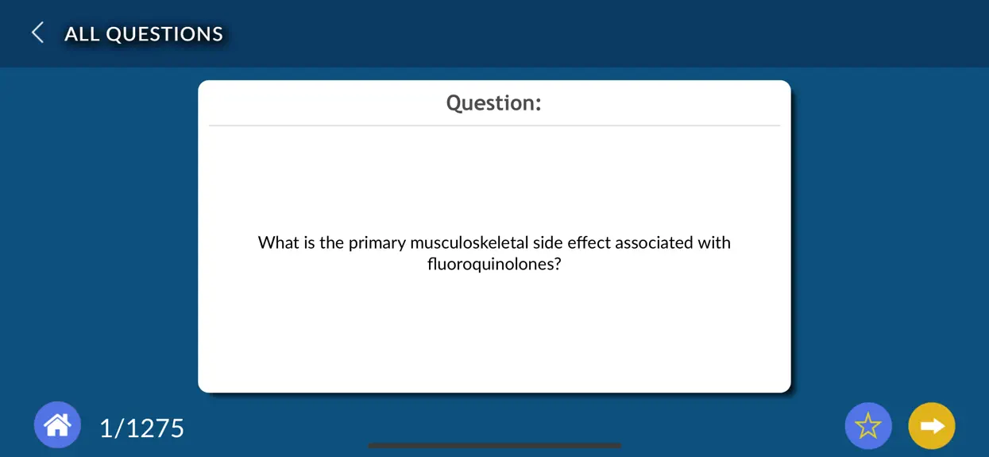Tap the white arrow inside yellow circle
The width and height of the screenshot is (989, 457).
pos(932,426)
